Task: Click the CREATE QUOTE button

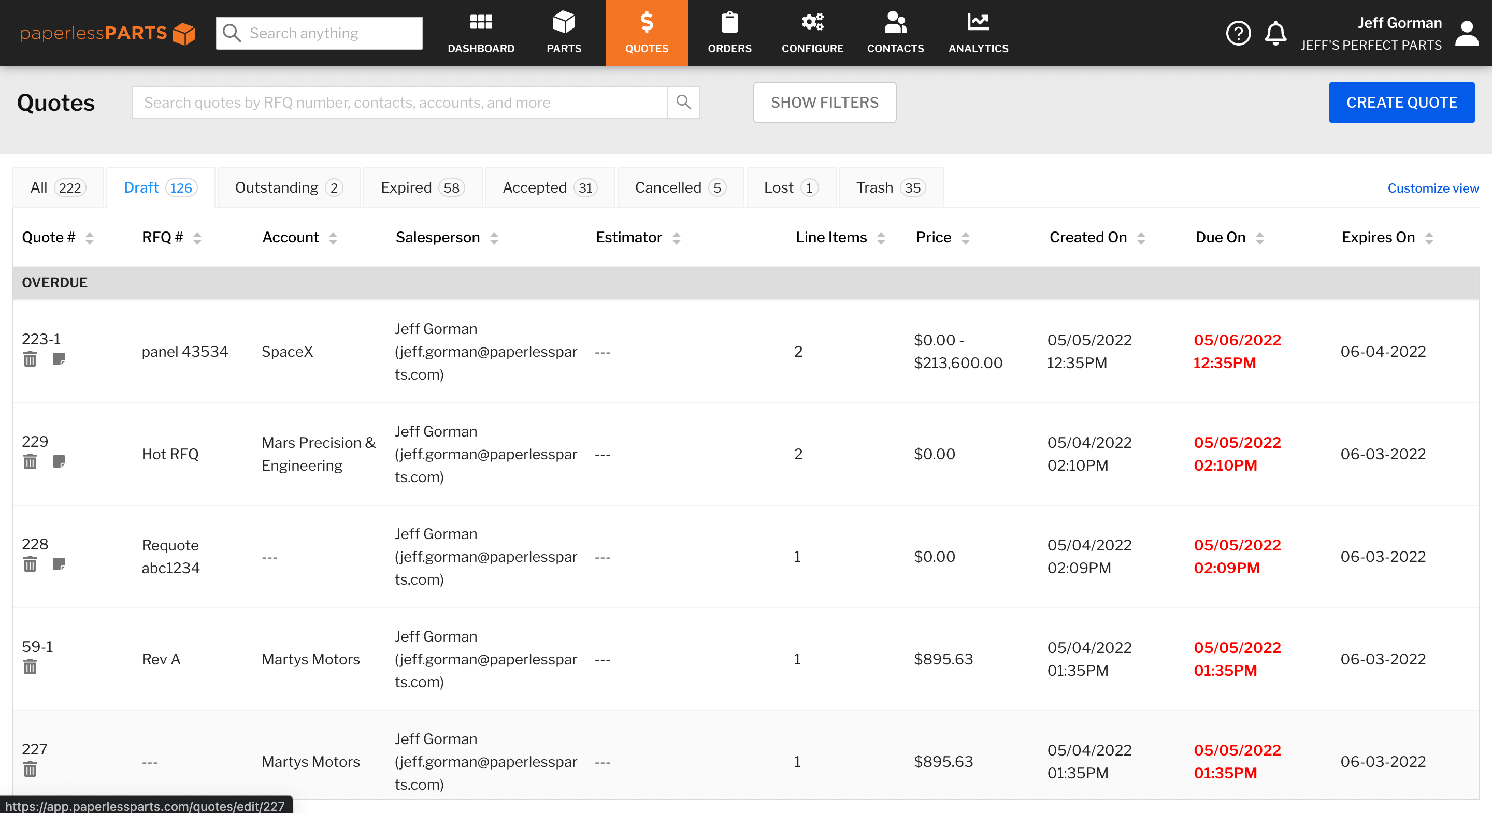Action: [x=1402, y=103]
